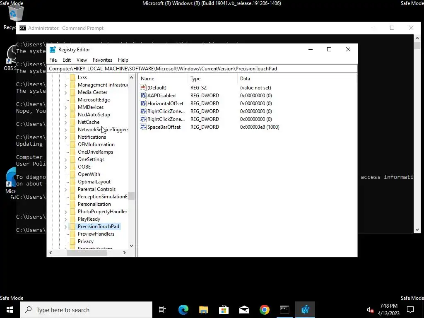Select the HorizontalOffset DWORD value icon
The image size is (424, 318).
coord(143,103)
